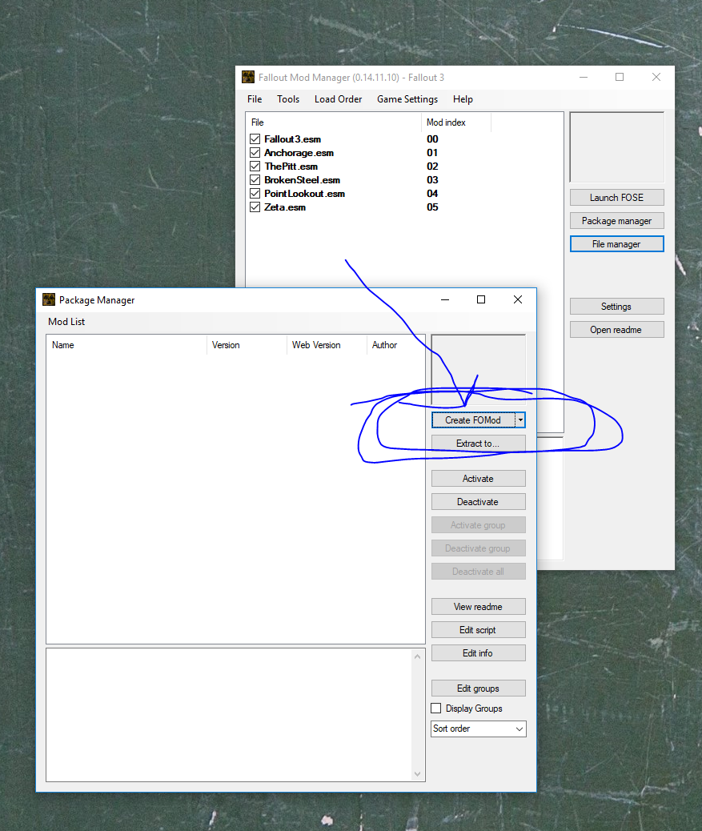Toggle the BrokenSteel.esm checkbox

[255, 179]
